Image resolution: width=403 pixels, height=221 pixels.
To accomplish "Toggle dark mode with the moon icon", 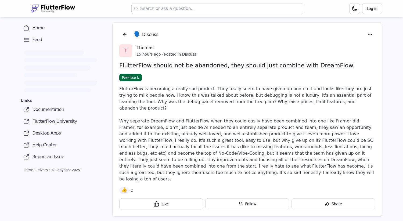I will pos(354,8).
